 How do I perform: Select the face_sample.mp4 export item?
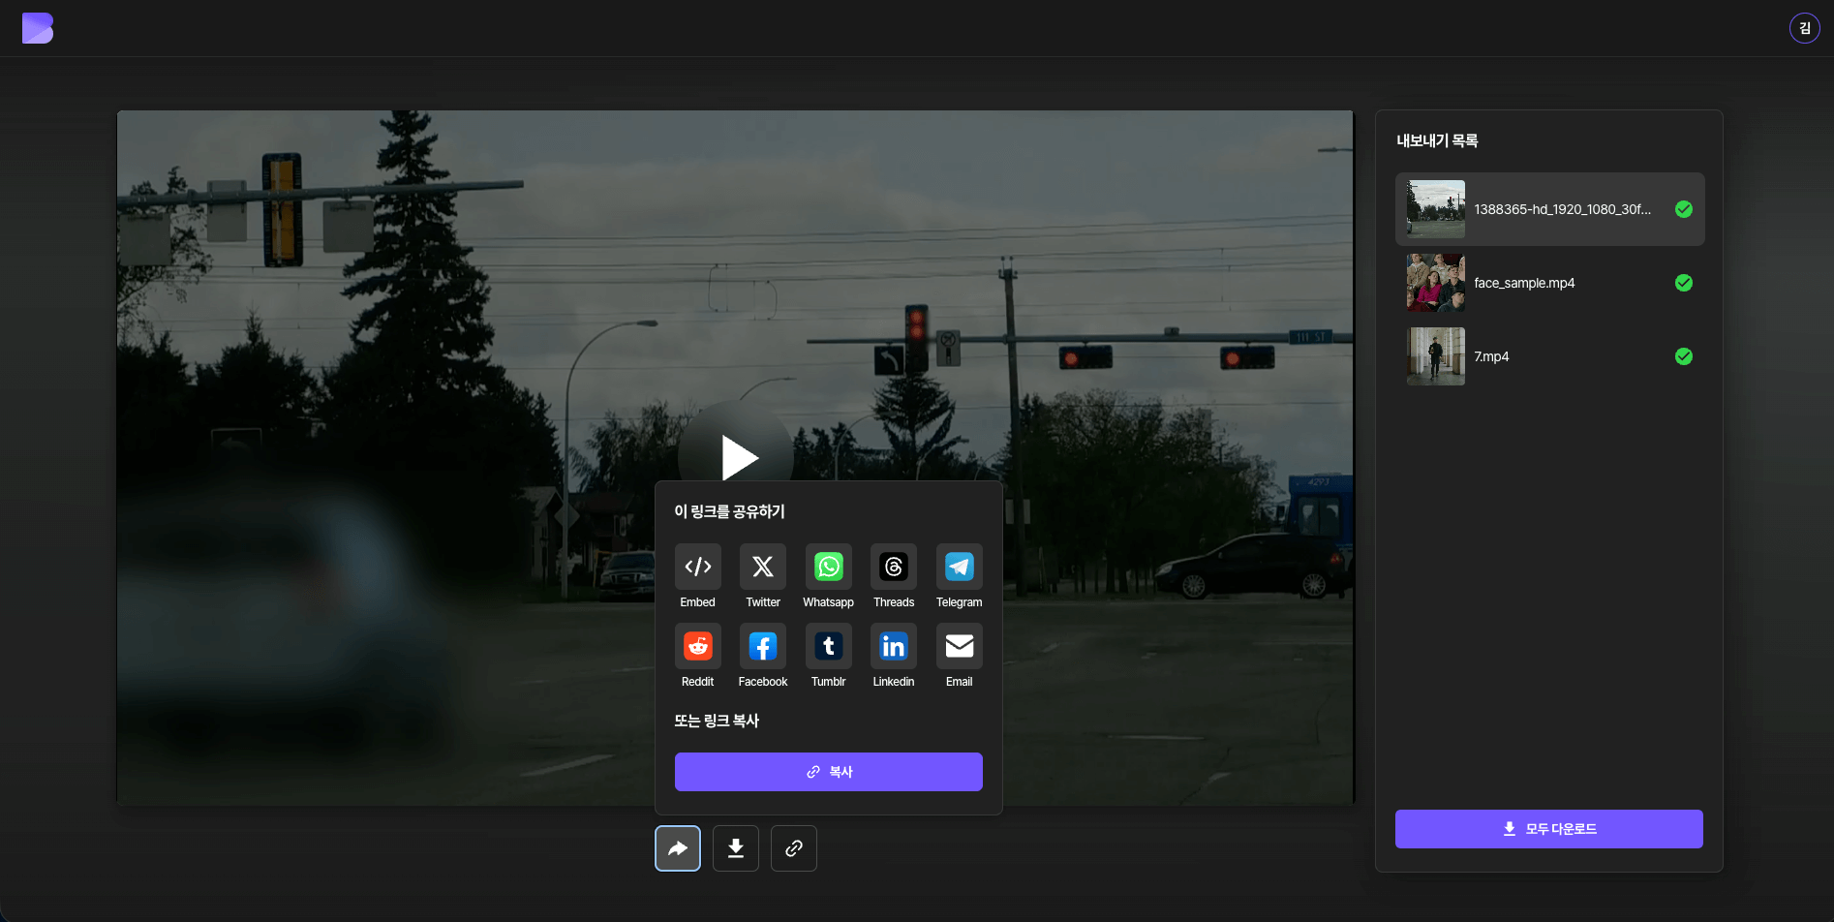(x=1548, y=283)
